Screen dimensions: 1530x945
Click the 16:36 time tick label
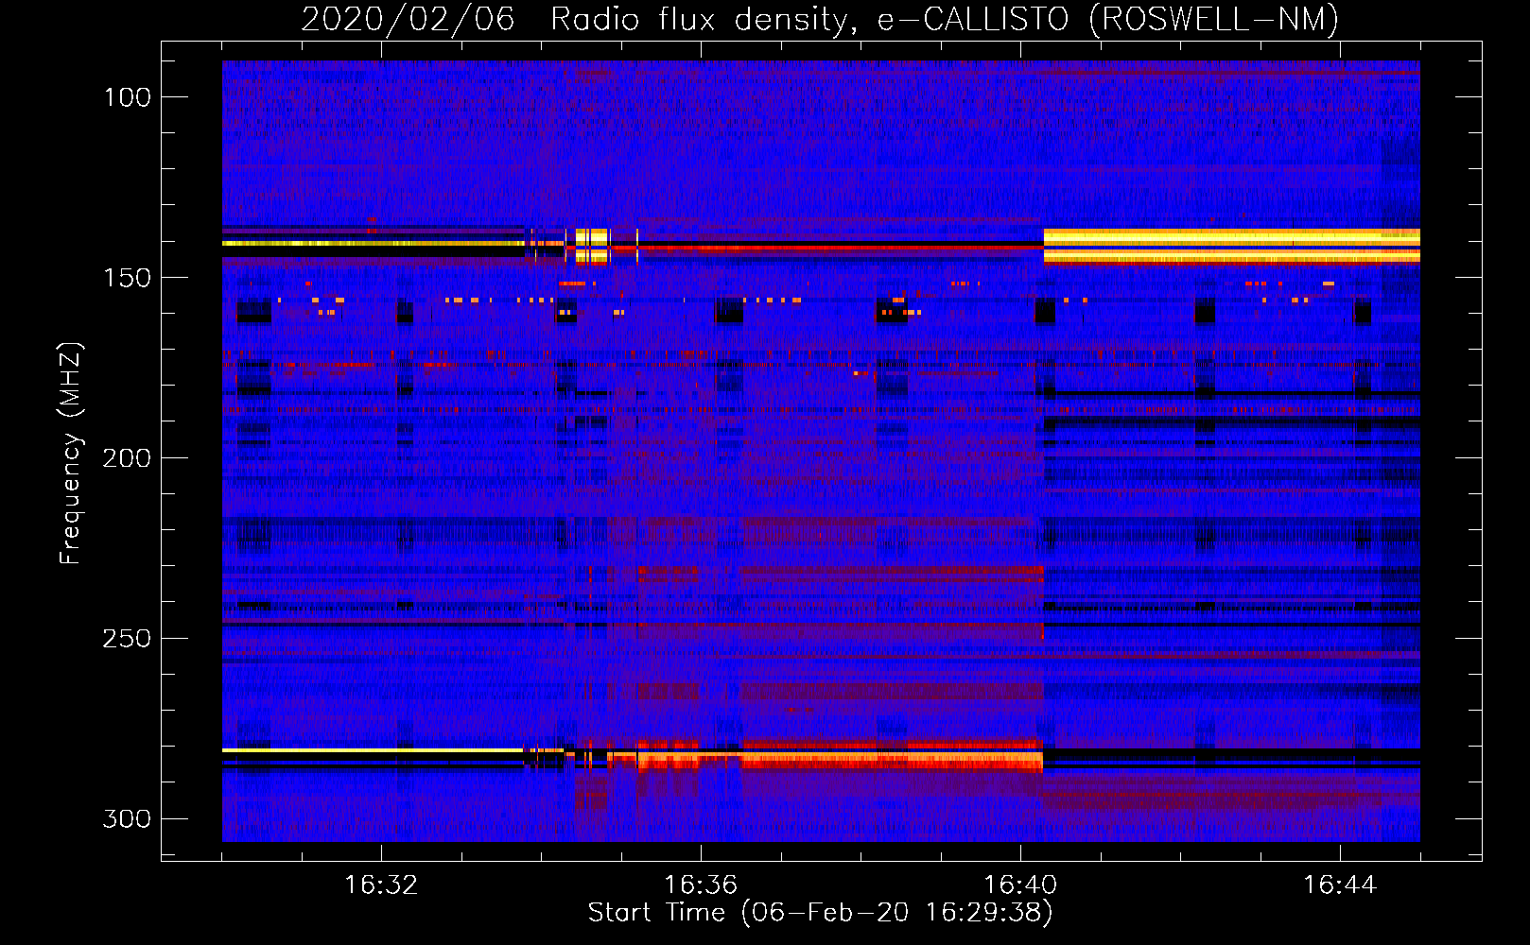[x=701, y=885]
